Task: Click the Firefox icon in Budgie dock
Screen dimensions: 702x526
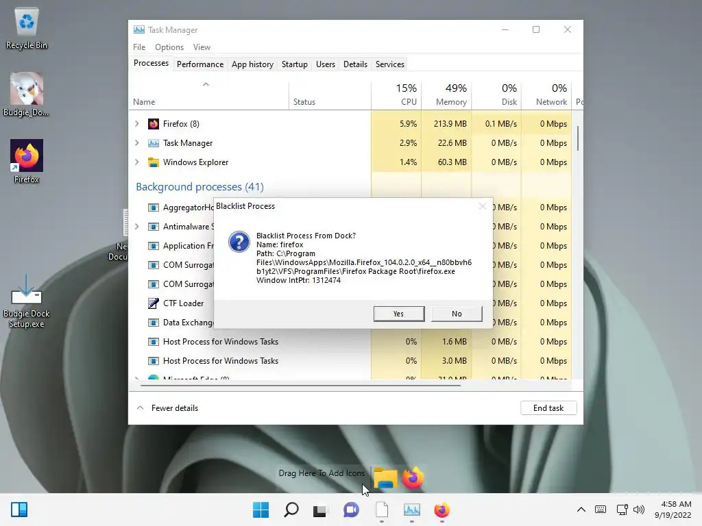Action: [x=413, y=477]
